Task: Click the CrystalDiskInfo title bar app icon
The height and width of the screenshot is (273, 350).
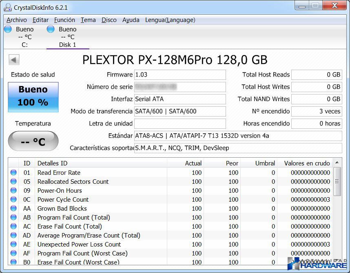Action: pyautogui.click(x=7, y=7)
